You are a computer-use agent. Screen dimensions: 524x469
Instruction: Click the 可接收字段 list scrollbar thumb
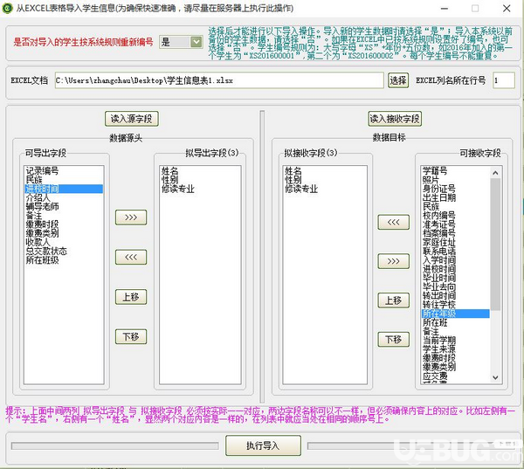495,245
